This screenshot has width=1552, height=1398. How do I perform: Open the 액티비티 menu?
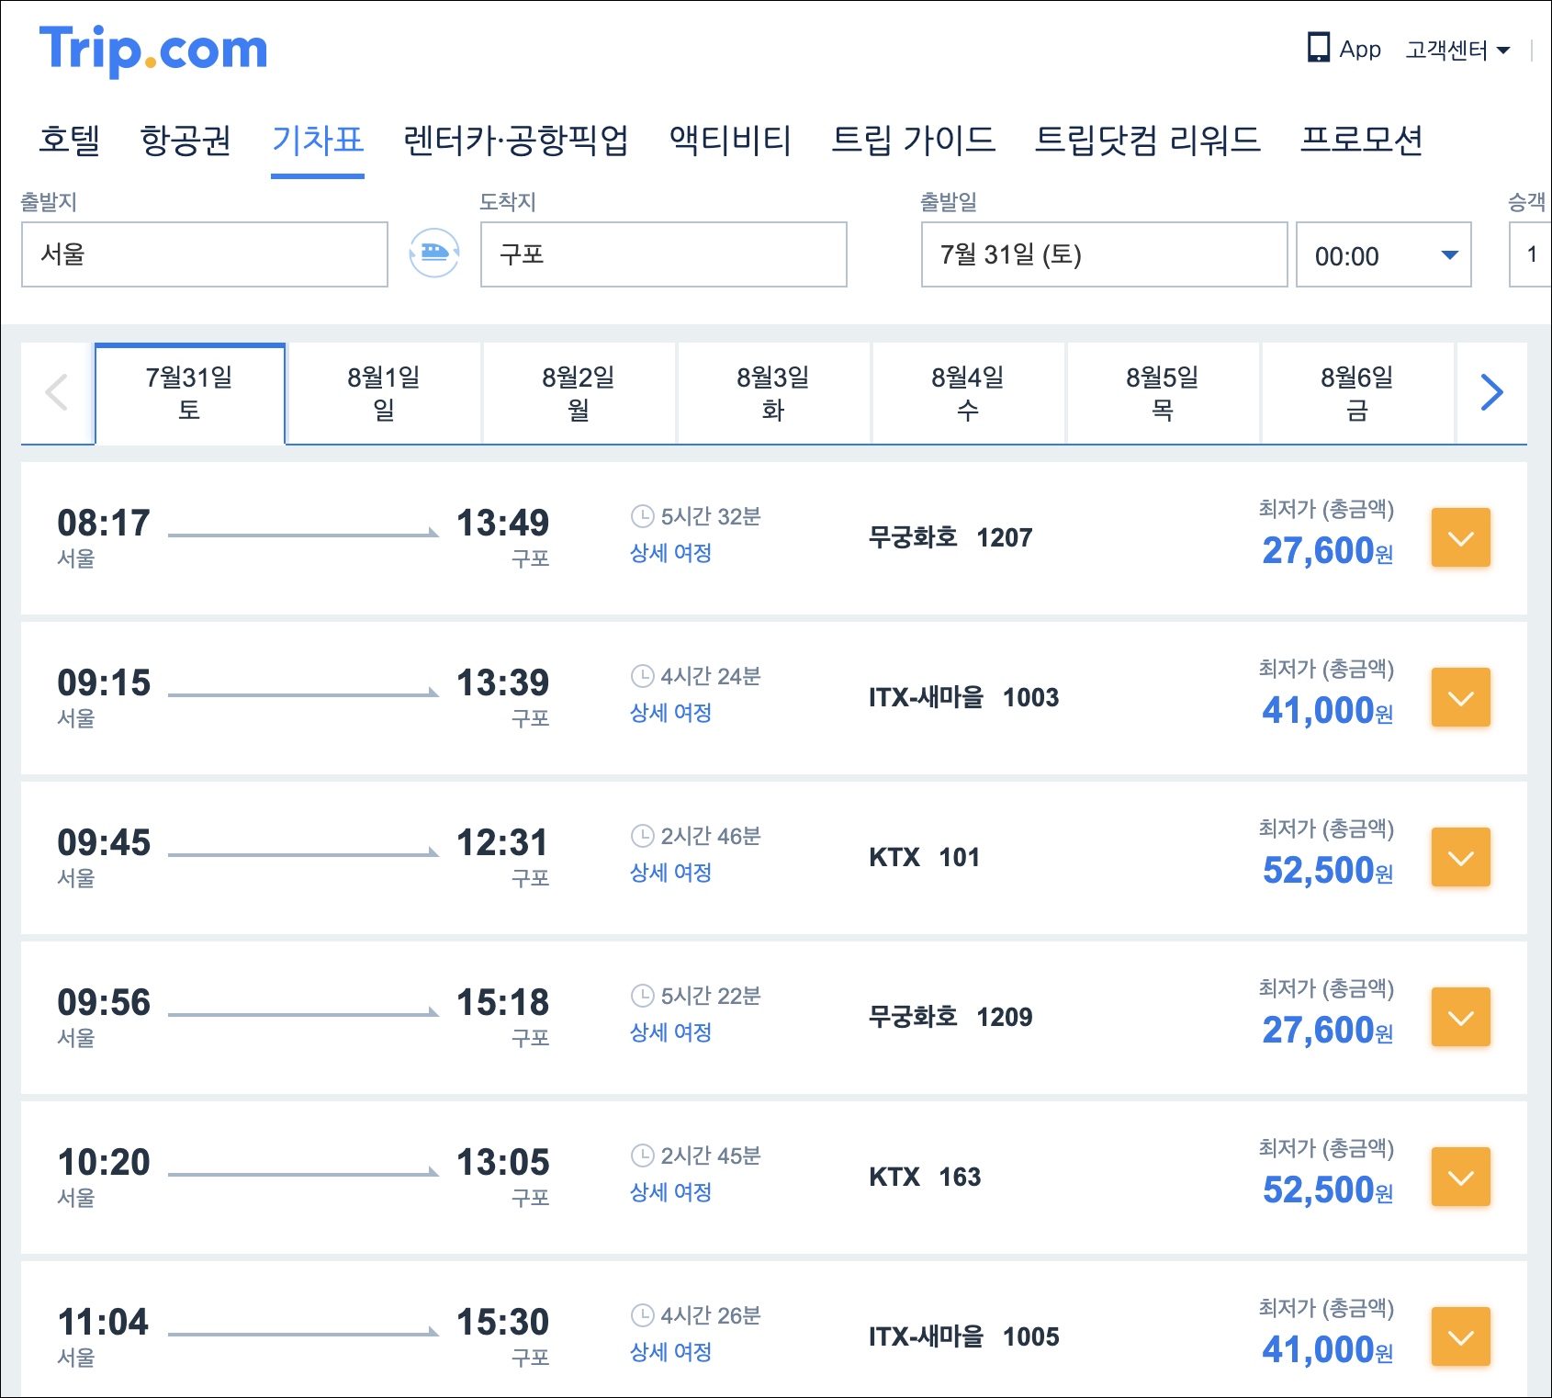tap(730, 141)
